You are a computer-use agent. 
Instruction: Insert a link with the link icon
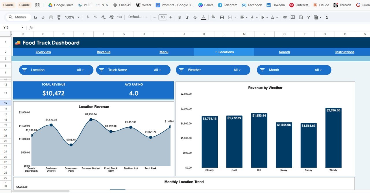click(285, 17)
